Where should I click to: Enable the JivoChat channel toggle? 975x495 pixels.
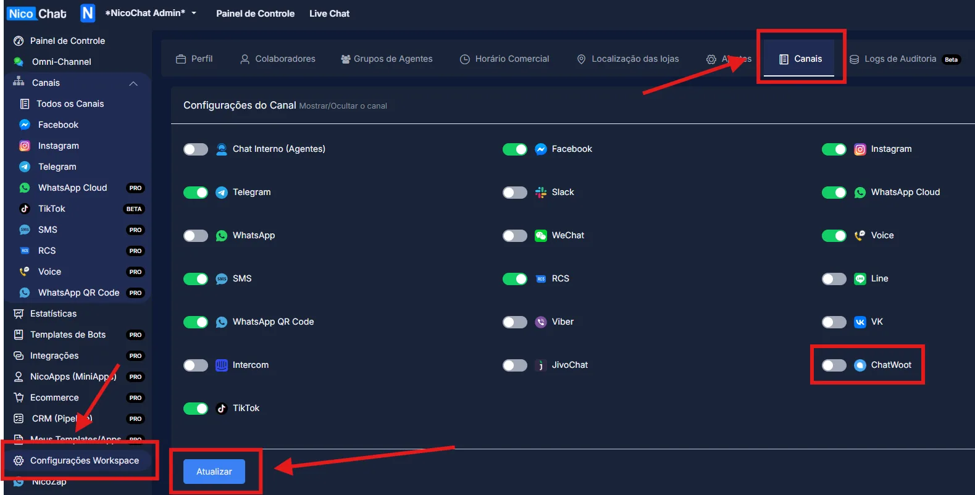click(515, 365)
